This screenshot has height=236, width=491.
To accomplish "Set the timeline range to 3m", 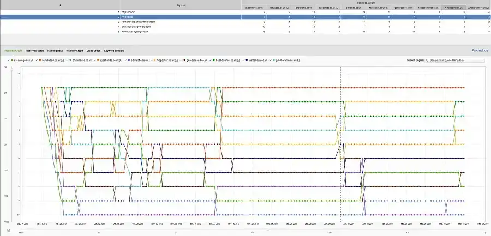I will [330, 233].
